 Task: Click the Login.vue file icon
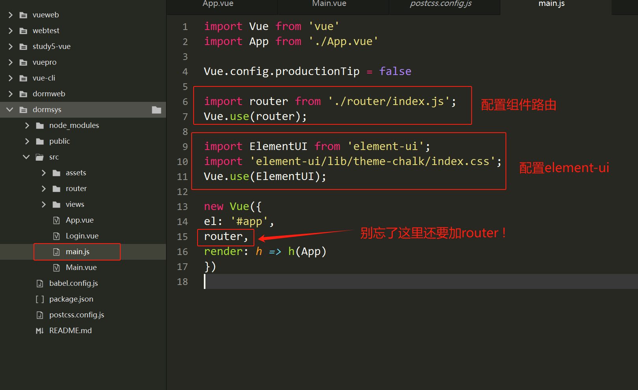56,236
